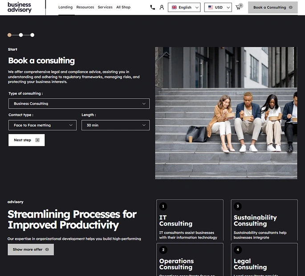Expand the Face to Face metting dropdown
The height and width of the screenshot is (276, 305).
click(x=42, y=125)
